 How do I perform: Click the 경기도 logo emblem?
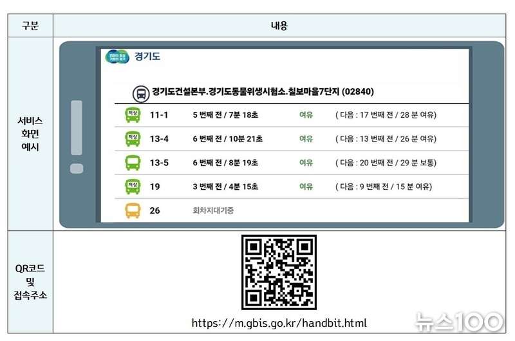coord(117,57)
